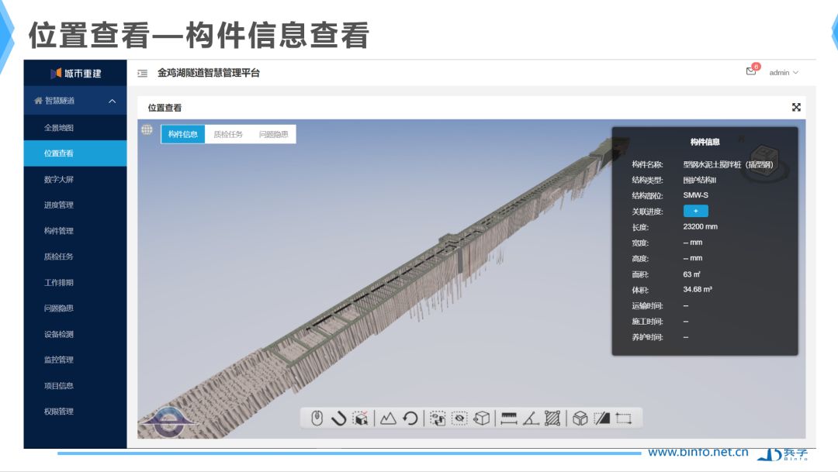Click the hook-shaped snap tool icon
The image size is (838, 472).
point(339,418)
